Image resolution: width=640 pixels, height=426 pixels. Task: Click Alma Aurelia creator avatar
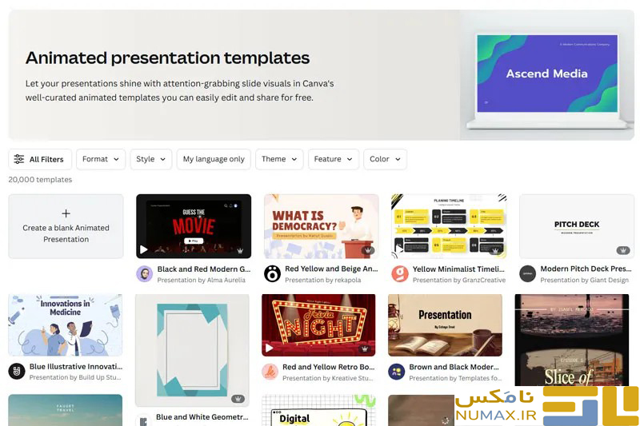[145, 274]
